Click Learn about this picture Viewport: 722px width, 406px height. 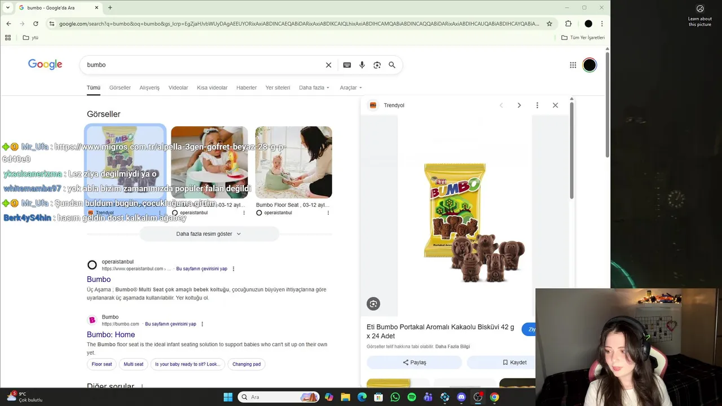point(700,16)
